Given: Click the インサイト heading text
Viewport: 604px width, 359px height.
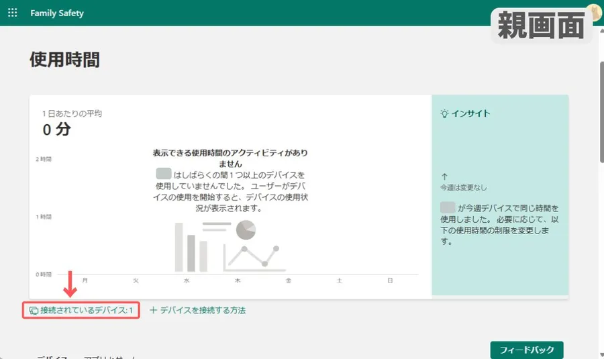Looking at the screenshot, I should click(x=470, y=113).
